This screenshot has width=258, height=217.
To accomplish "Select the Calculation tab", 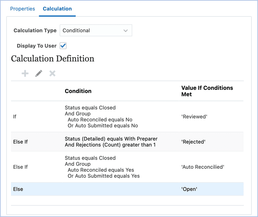I will (57, 9).
